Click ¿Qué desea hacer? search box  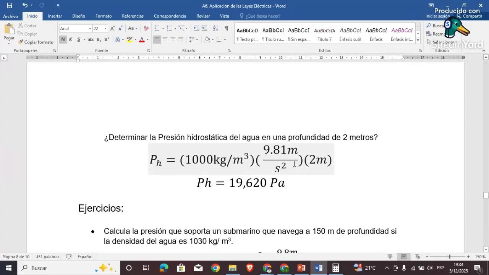pos(263,16)
